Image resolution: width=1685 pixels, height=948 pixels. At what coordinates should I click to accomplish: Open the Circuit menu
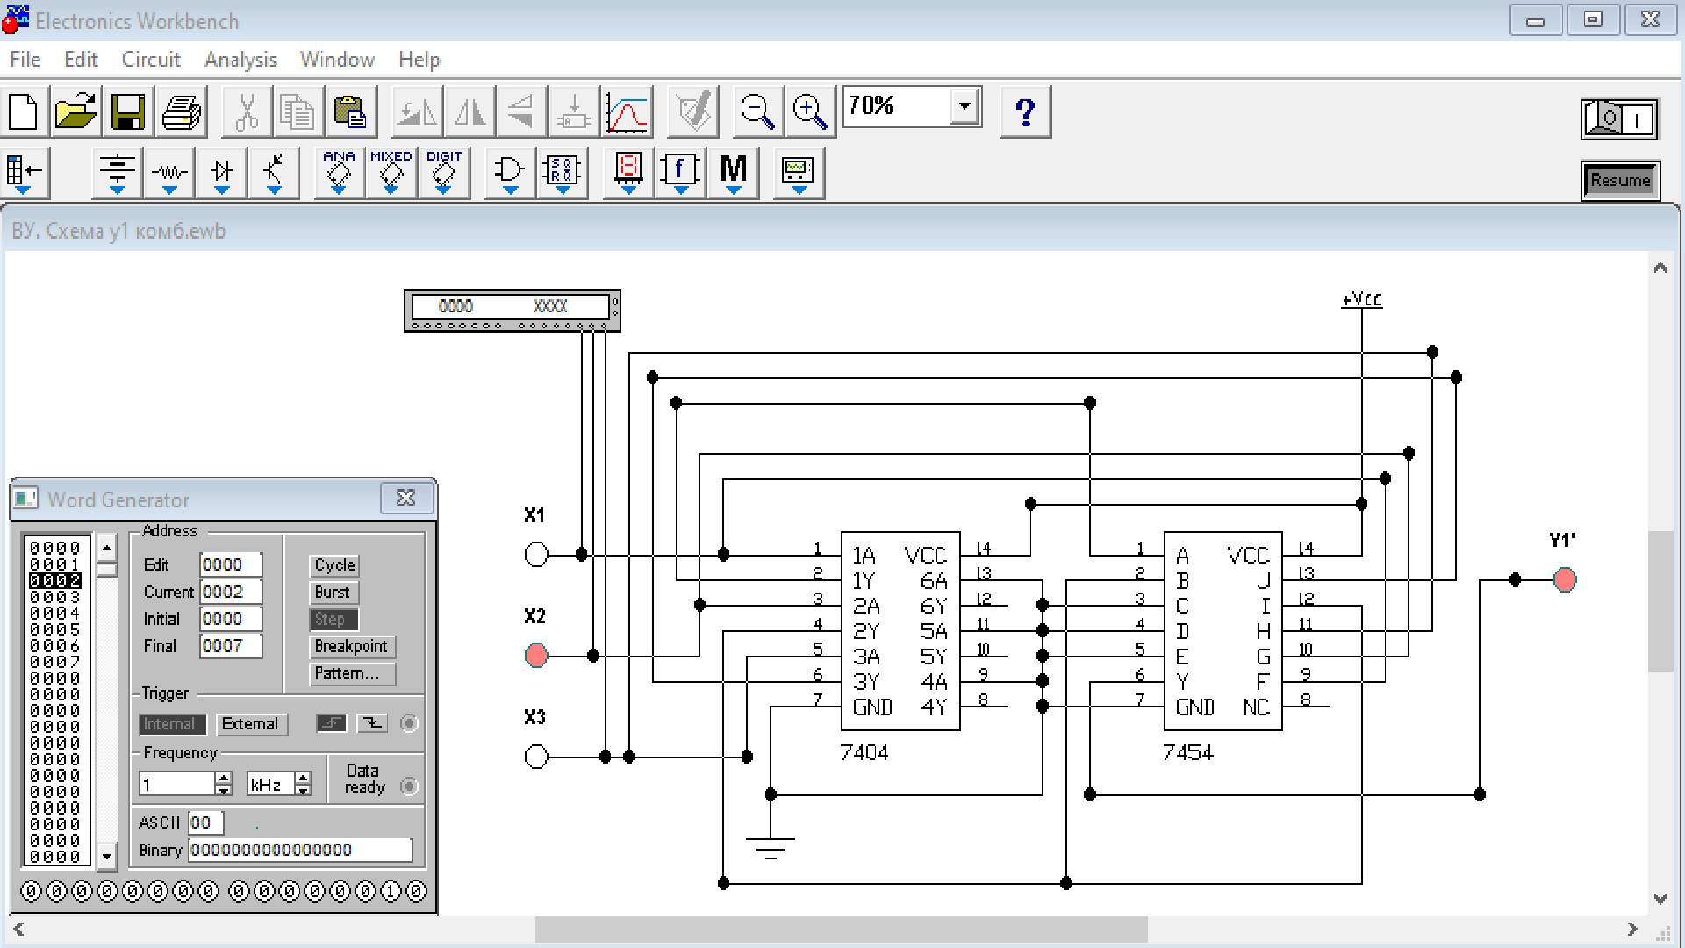click(151, 60)
